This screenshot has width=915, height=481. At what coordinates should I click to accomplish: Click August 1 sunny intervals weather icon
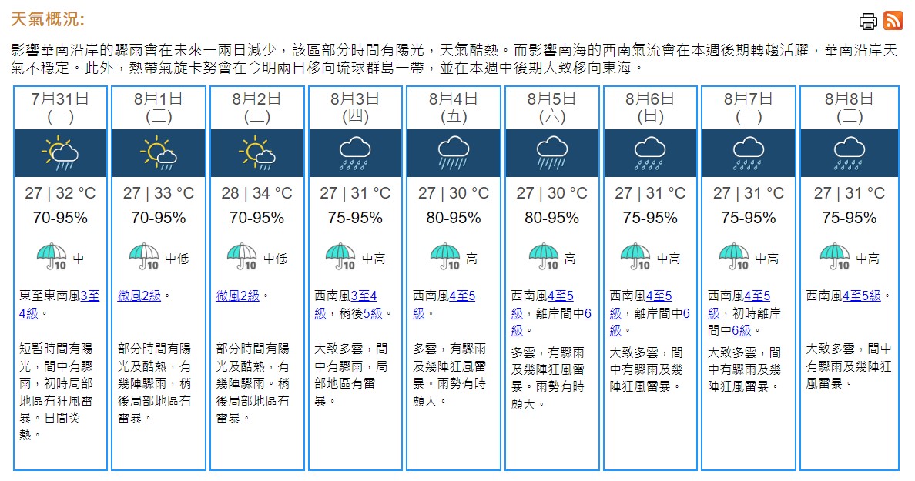pos(159,152)
